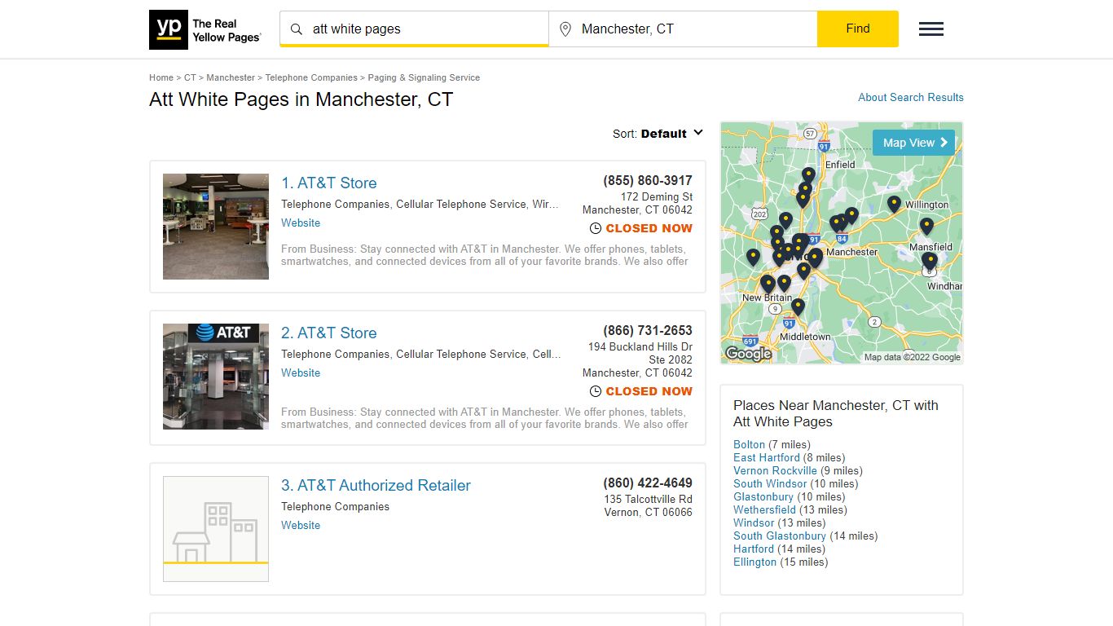Open placeholder building image of third listing
Screen dimensions: 1113x626
216,529
